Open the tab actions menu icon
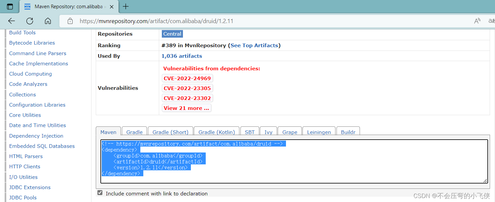 (x=10, y=7)
